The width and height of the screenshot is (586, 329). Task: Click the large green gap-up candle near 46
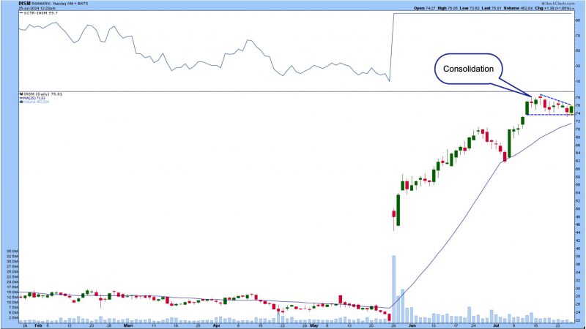coord(398,210)
